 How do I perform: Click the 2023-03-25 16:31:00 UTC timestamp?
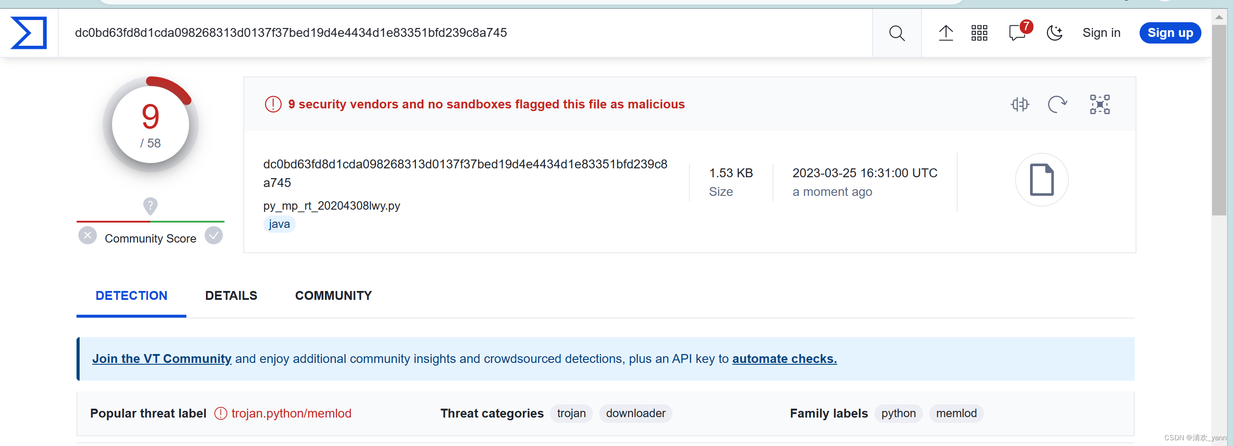click(864, 172)
